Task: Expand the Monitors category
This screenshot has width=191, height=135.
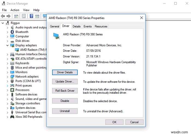Action: pos(7,72)
